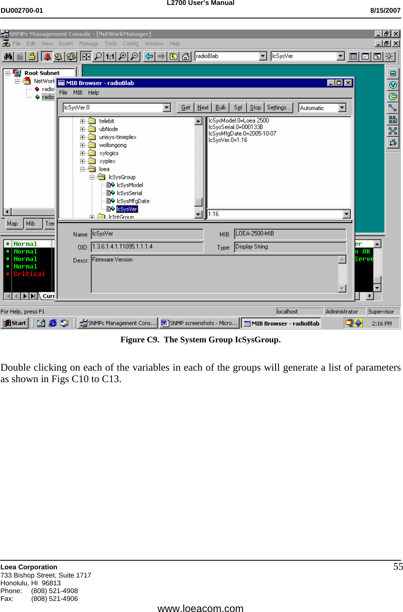The height and width of the screenshot is (612, 403).
Task: Click the red alarm bell icon
Action: coord(48,56)
